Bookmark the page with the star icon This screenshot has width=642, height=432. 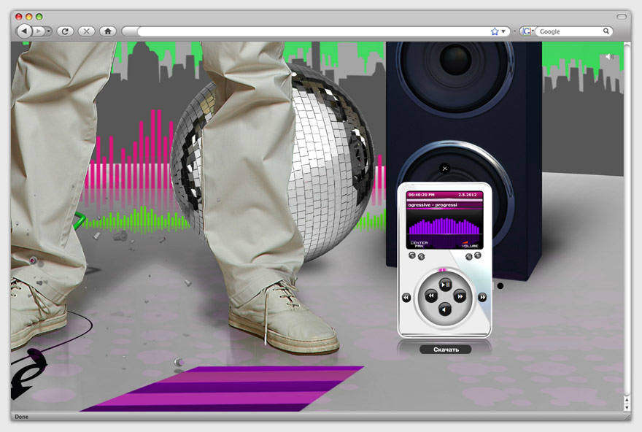point(495,31)
